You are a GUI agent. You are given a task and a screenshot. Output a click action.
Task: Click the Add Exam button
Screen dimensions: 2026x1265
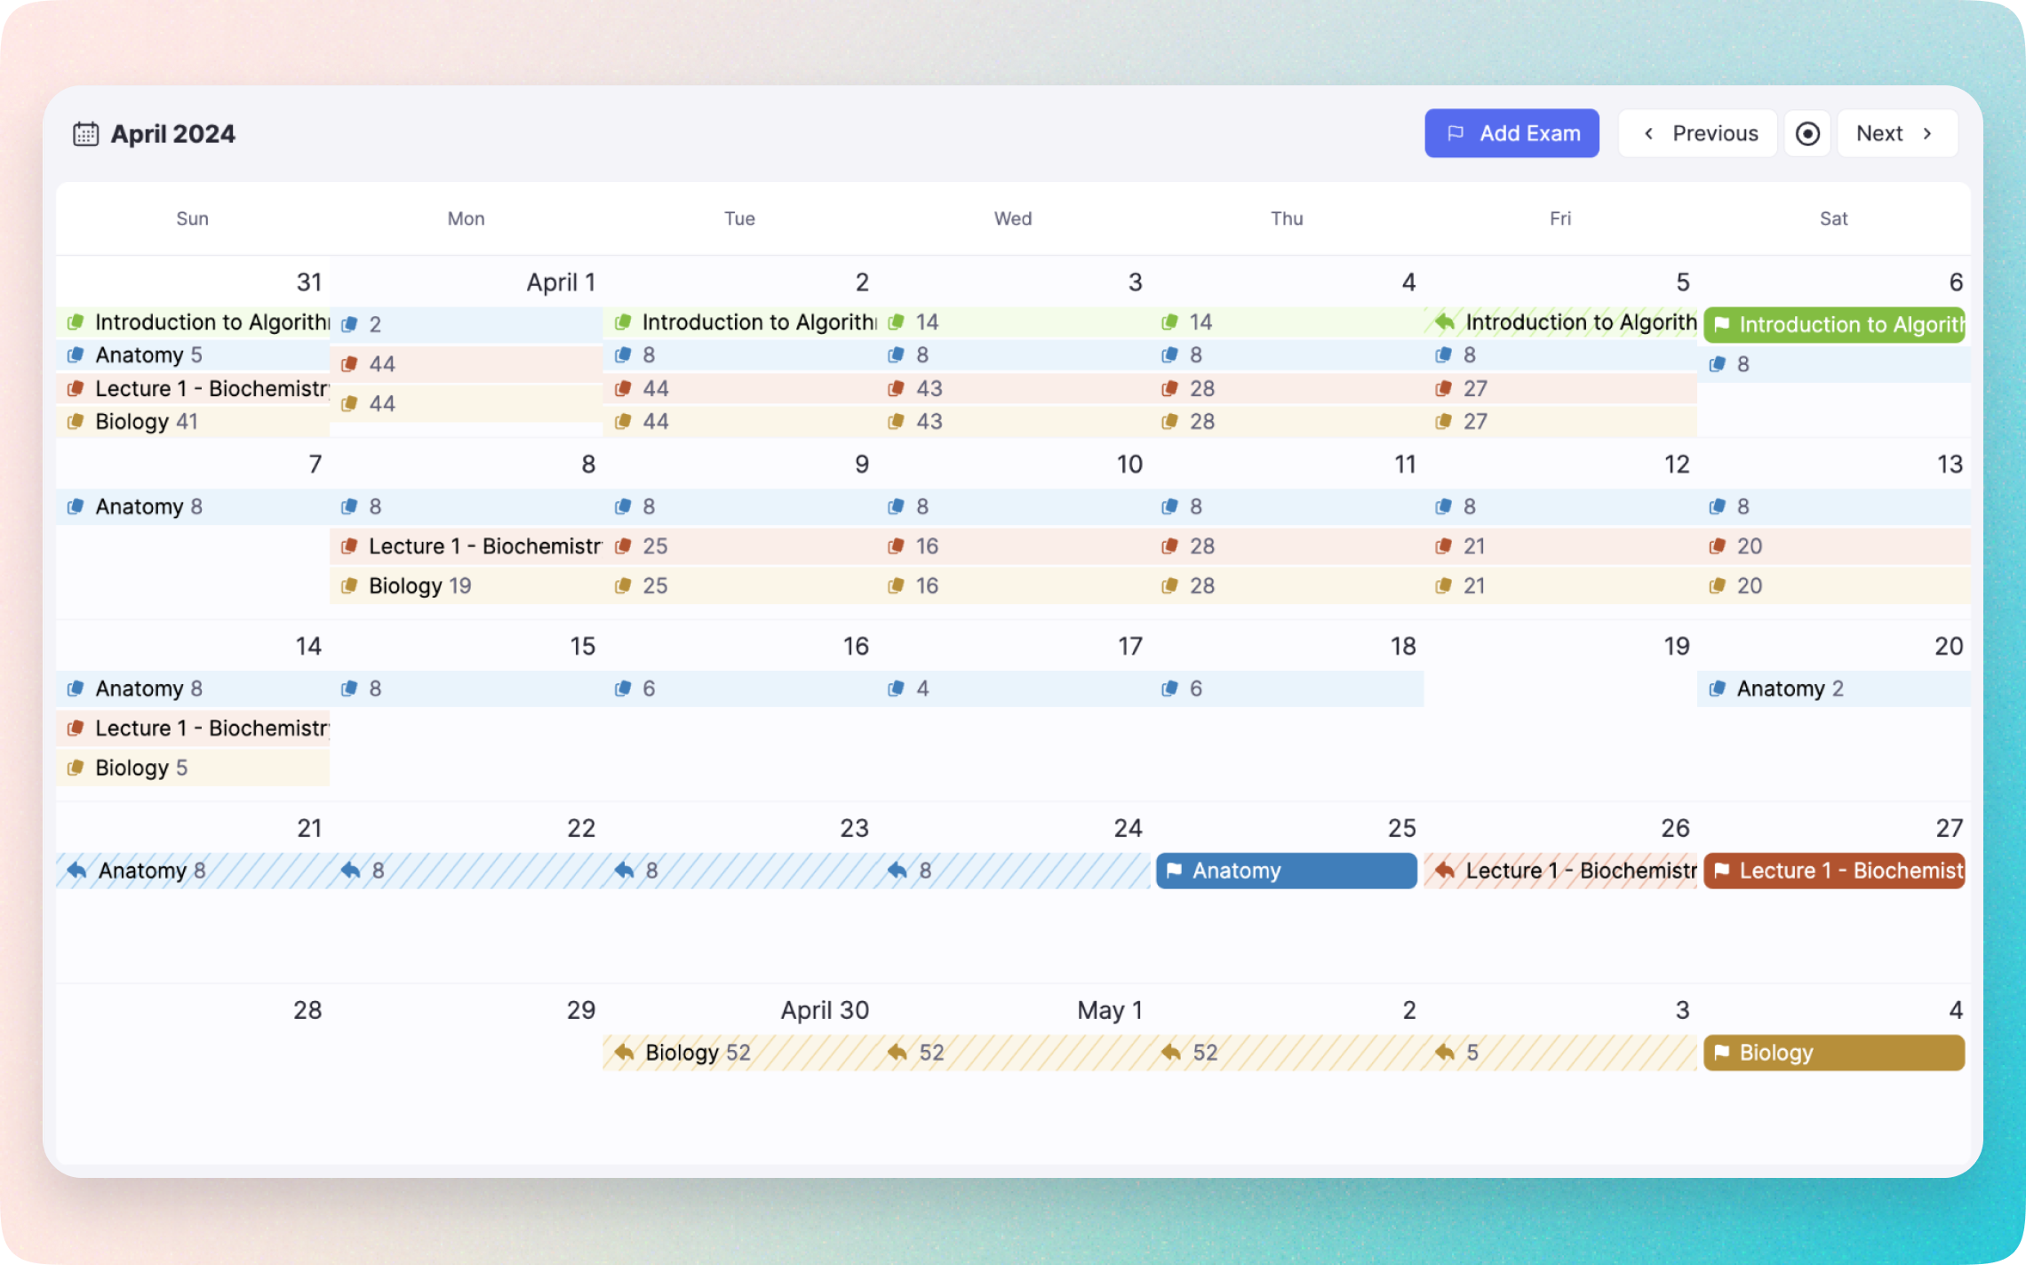(x=1511, y=133)
